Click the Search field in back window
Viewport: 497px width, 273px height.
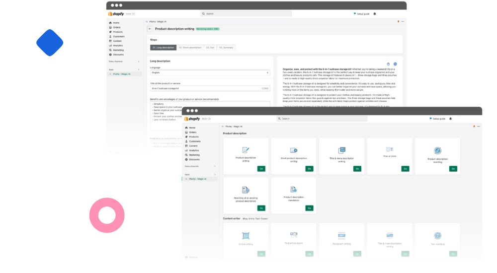pyautogui.click(x=246, y=14)
